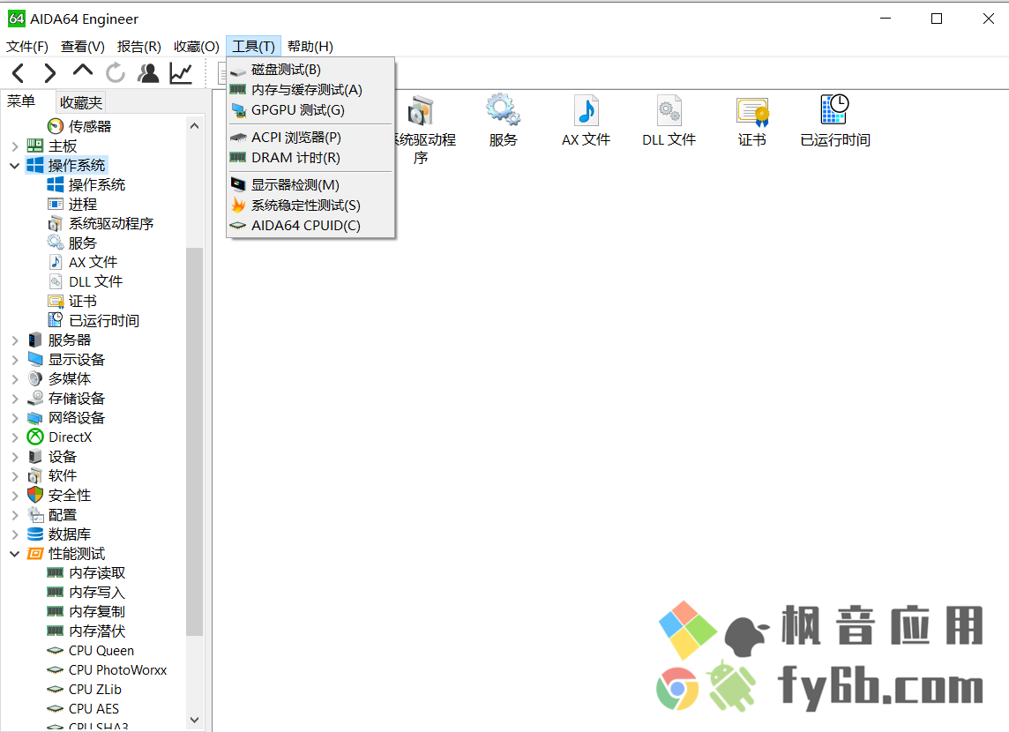Expand the 多媒体 tree node
This screenshot has width=1009, height=732.
[15, 379]
